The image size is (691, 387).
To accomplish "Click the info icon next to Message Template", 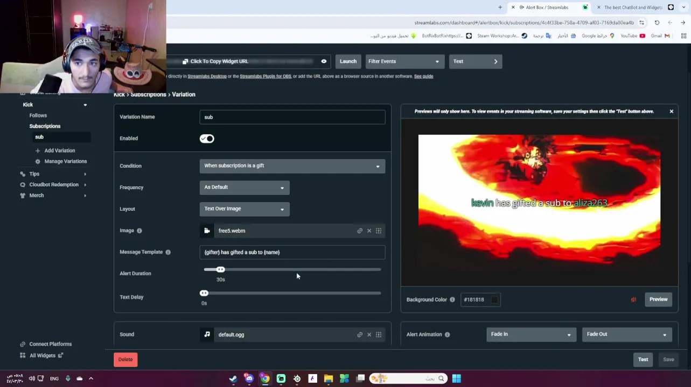I will click(168, 252).
